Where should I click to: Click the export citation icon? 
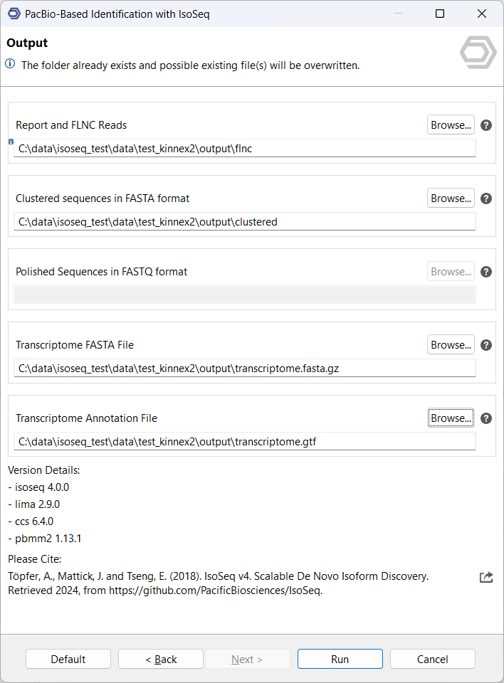click(x=486, y=577)
